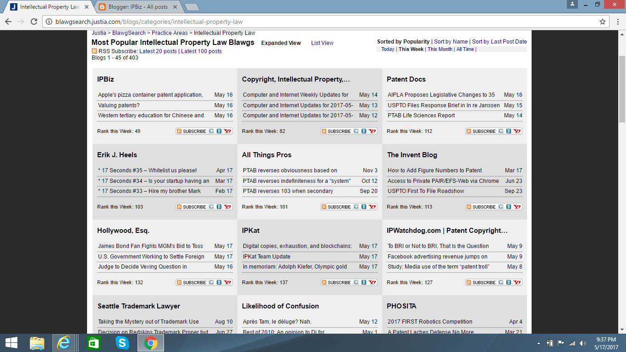Viewport: 626px width, 352px height.
Task: Click the battery power icon in system tray
Action: (x=550, y=343)
